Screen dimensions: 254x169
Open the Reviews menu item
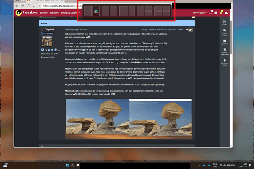point(54,13)
